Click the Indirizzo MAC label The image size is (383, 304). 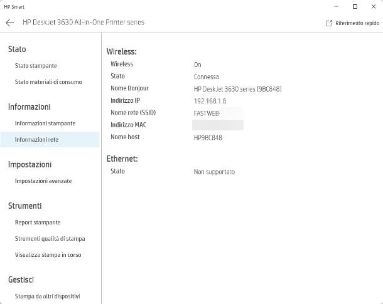[128, 125]
